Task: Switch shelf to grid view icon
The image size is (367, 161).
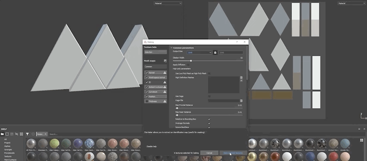Action: (362, 140)
